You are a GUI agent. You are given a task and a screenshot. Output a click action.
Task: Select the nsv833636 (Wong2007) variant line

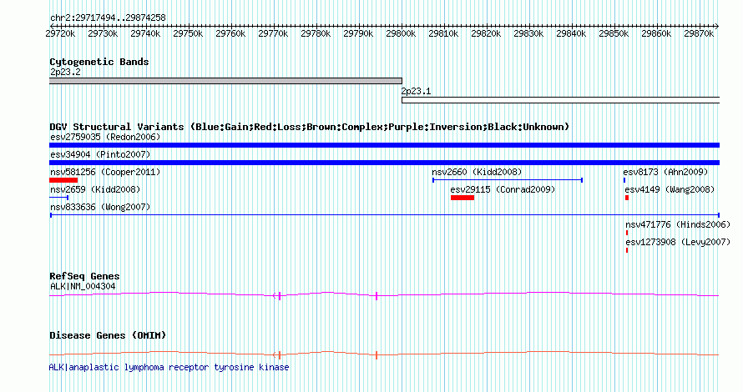tap(384, 215)
